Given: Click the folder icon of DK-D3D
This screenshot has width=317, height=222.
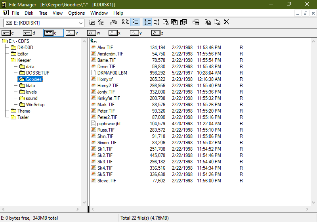Looking at the screenshot, I should coord(13,48).
